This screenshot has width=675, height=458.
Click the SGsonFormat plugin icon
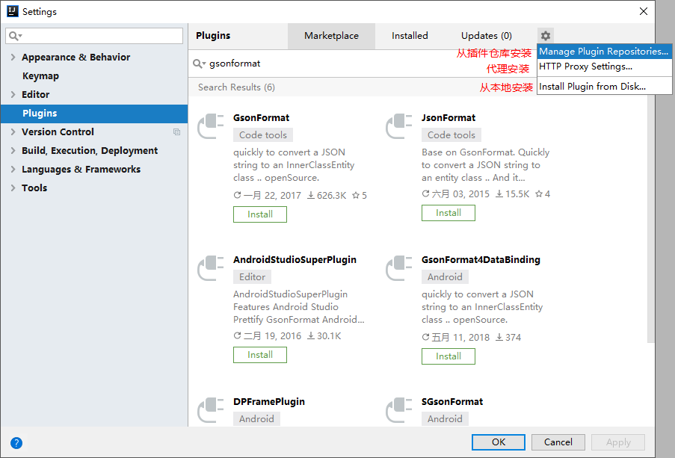(x=399, y=410)
